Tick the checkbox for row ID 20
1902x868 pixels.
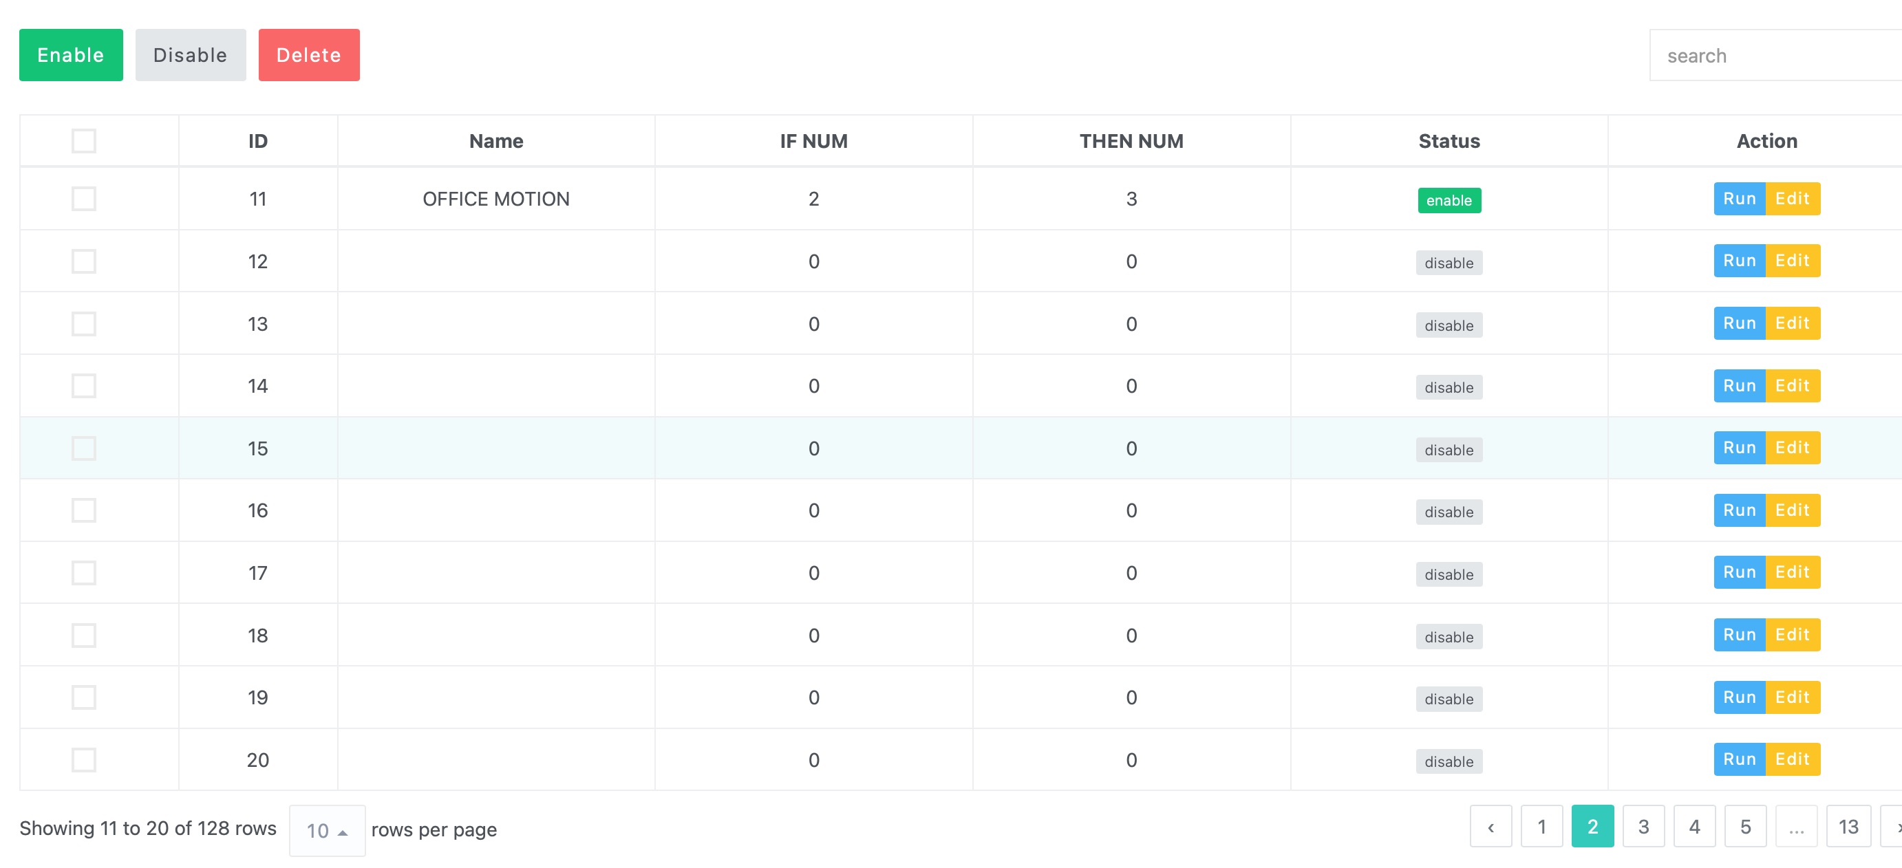[83, 759]
